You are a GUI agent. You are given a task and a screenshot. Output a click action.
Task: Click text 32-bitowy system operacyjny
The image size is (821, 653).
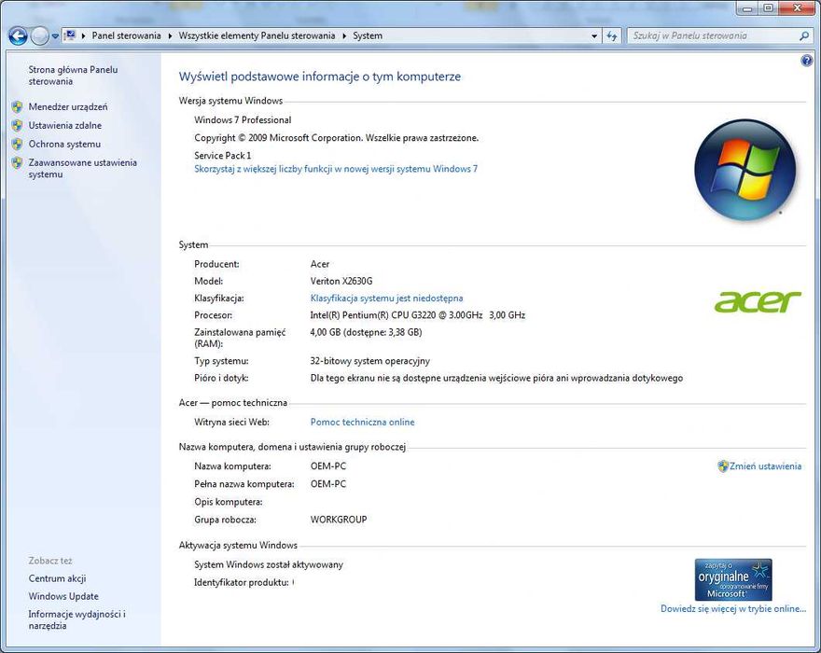coord(369,361)
